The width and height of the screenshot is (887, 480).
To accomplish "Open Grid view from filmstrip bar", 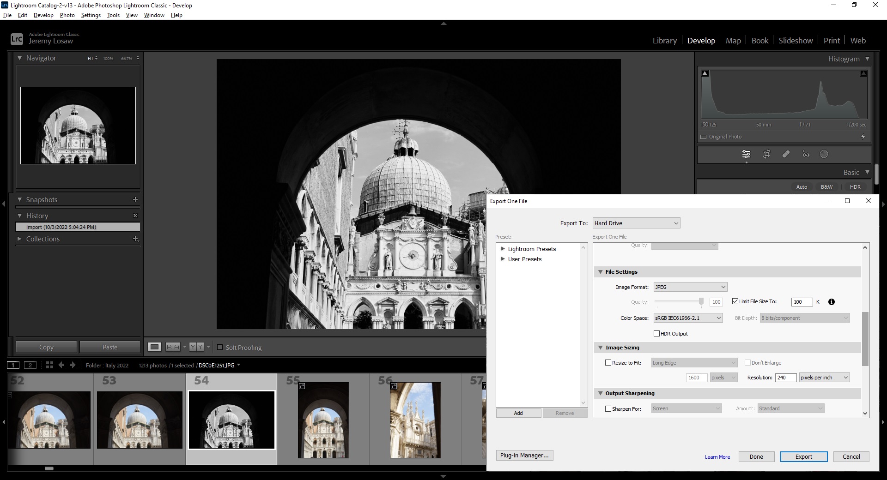I will click(x=49, y=365).
